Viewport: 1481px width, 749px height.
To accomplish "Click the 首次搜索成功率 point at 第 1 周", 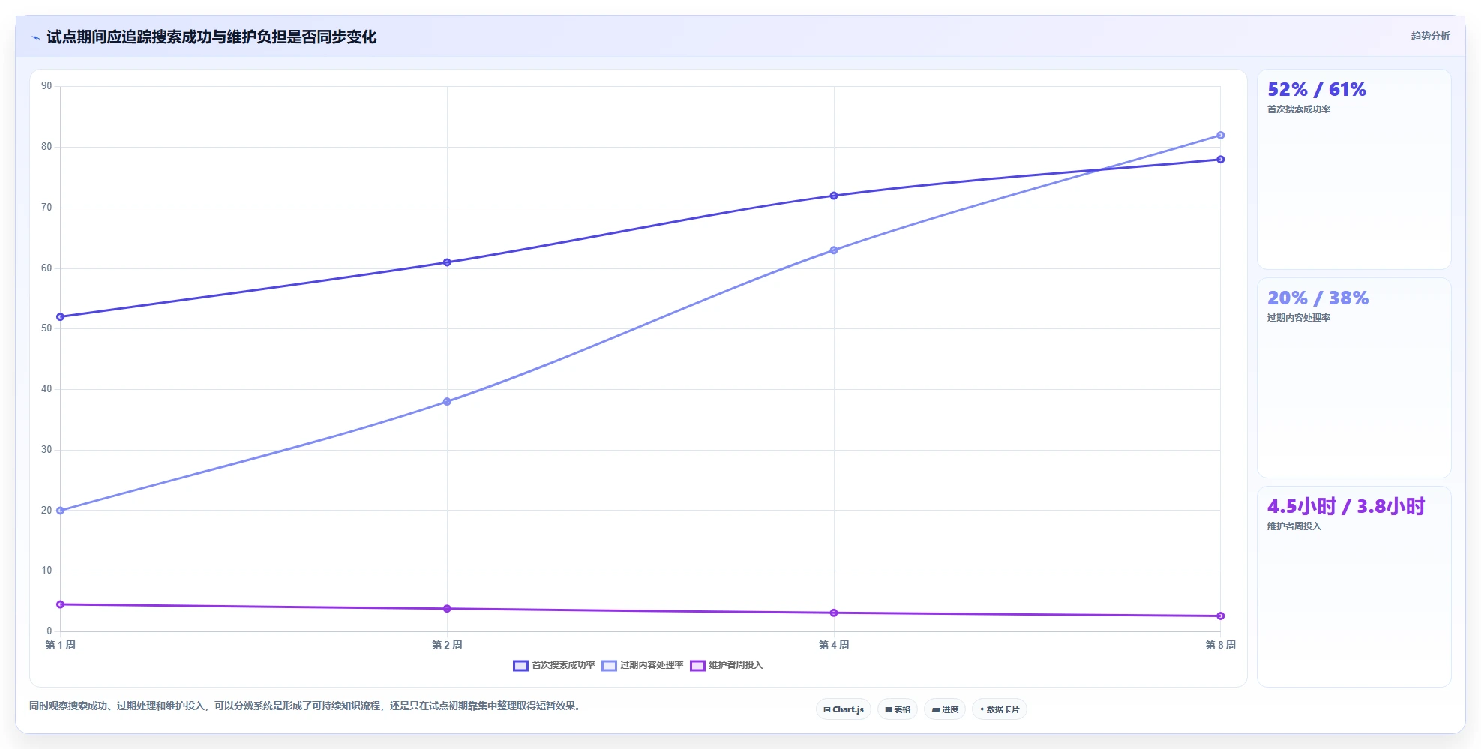I will (61, 317).
